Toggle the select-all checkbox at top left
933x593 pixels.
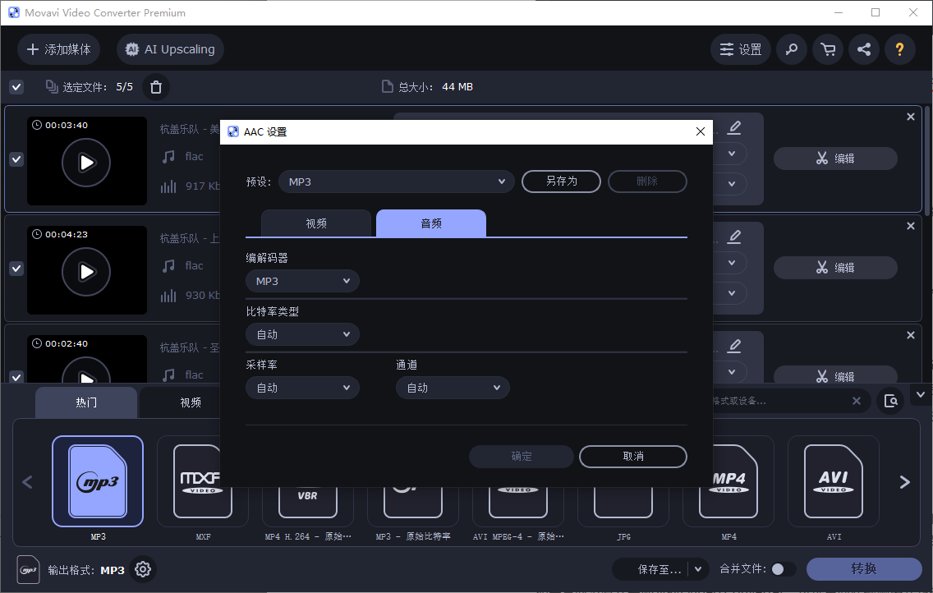(16, 86)
